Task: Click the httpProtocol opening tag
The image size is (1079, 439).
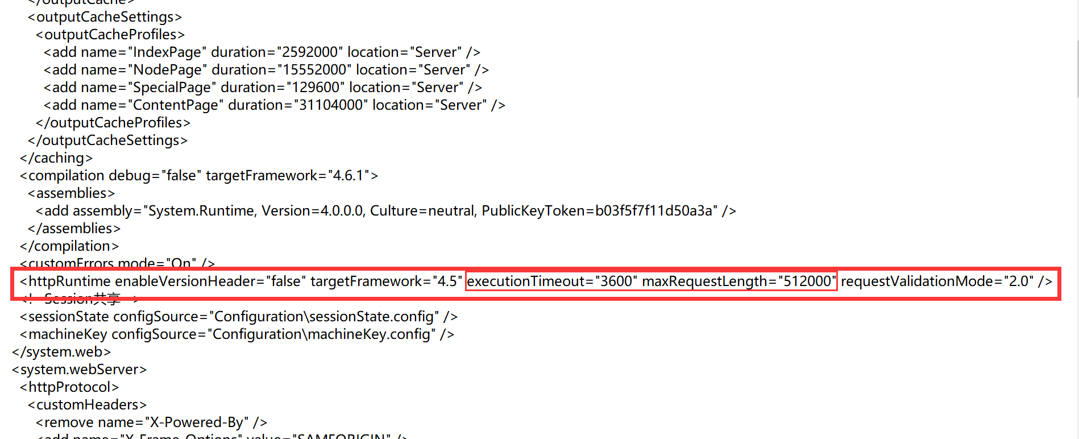Action: coord(69,387)
